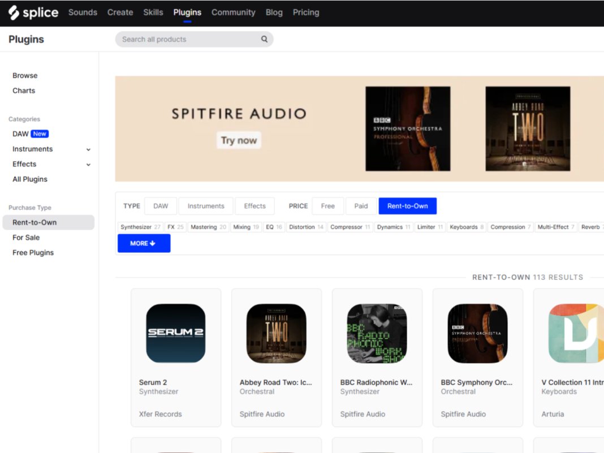604x453 pixels.
Task: Disable the Rent-to-Own price filter
Action: point(407,206)
